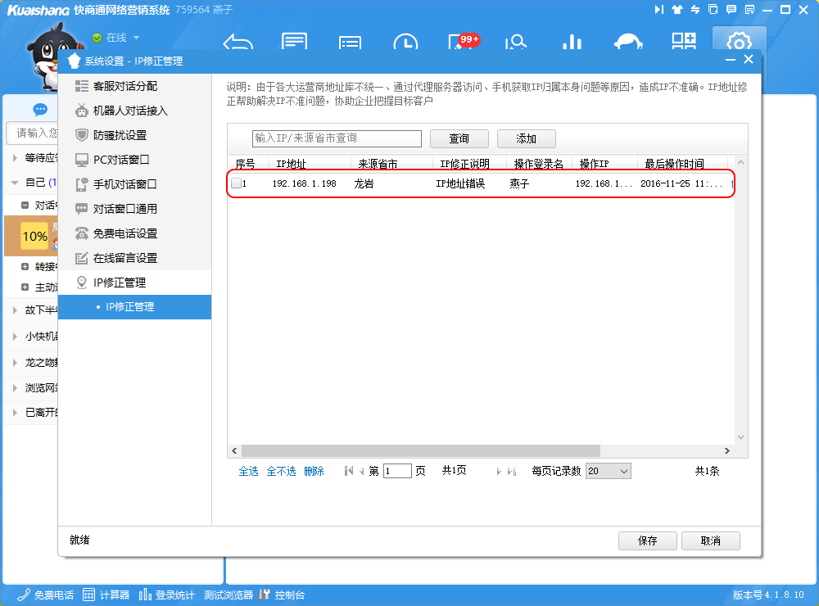Open the 在线 status dropdown arrow

pos(136,38)
